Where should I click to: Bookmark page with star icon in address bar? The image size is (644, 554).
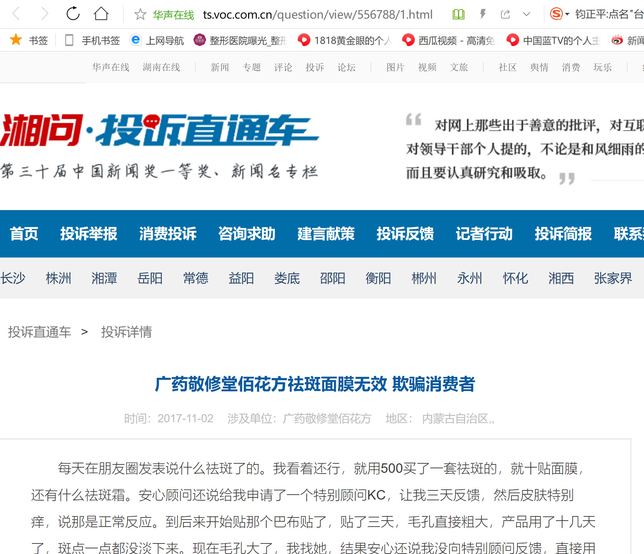pyautogui.click(x=140, y=14)
